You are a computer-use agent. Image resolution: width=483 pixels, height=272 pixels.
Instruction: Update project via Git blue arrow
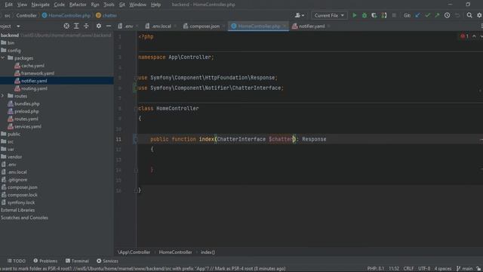(x=417, y=15)
